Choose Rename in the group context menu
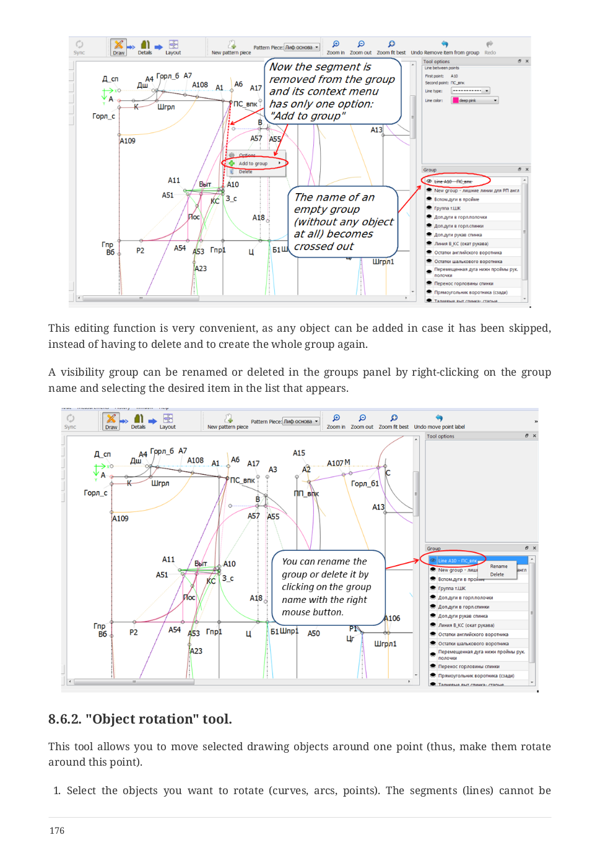600x848 pixels. [x=499, y=566]
